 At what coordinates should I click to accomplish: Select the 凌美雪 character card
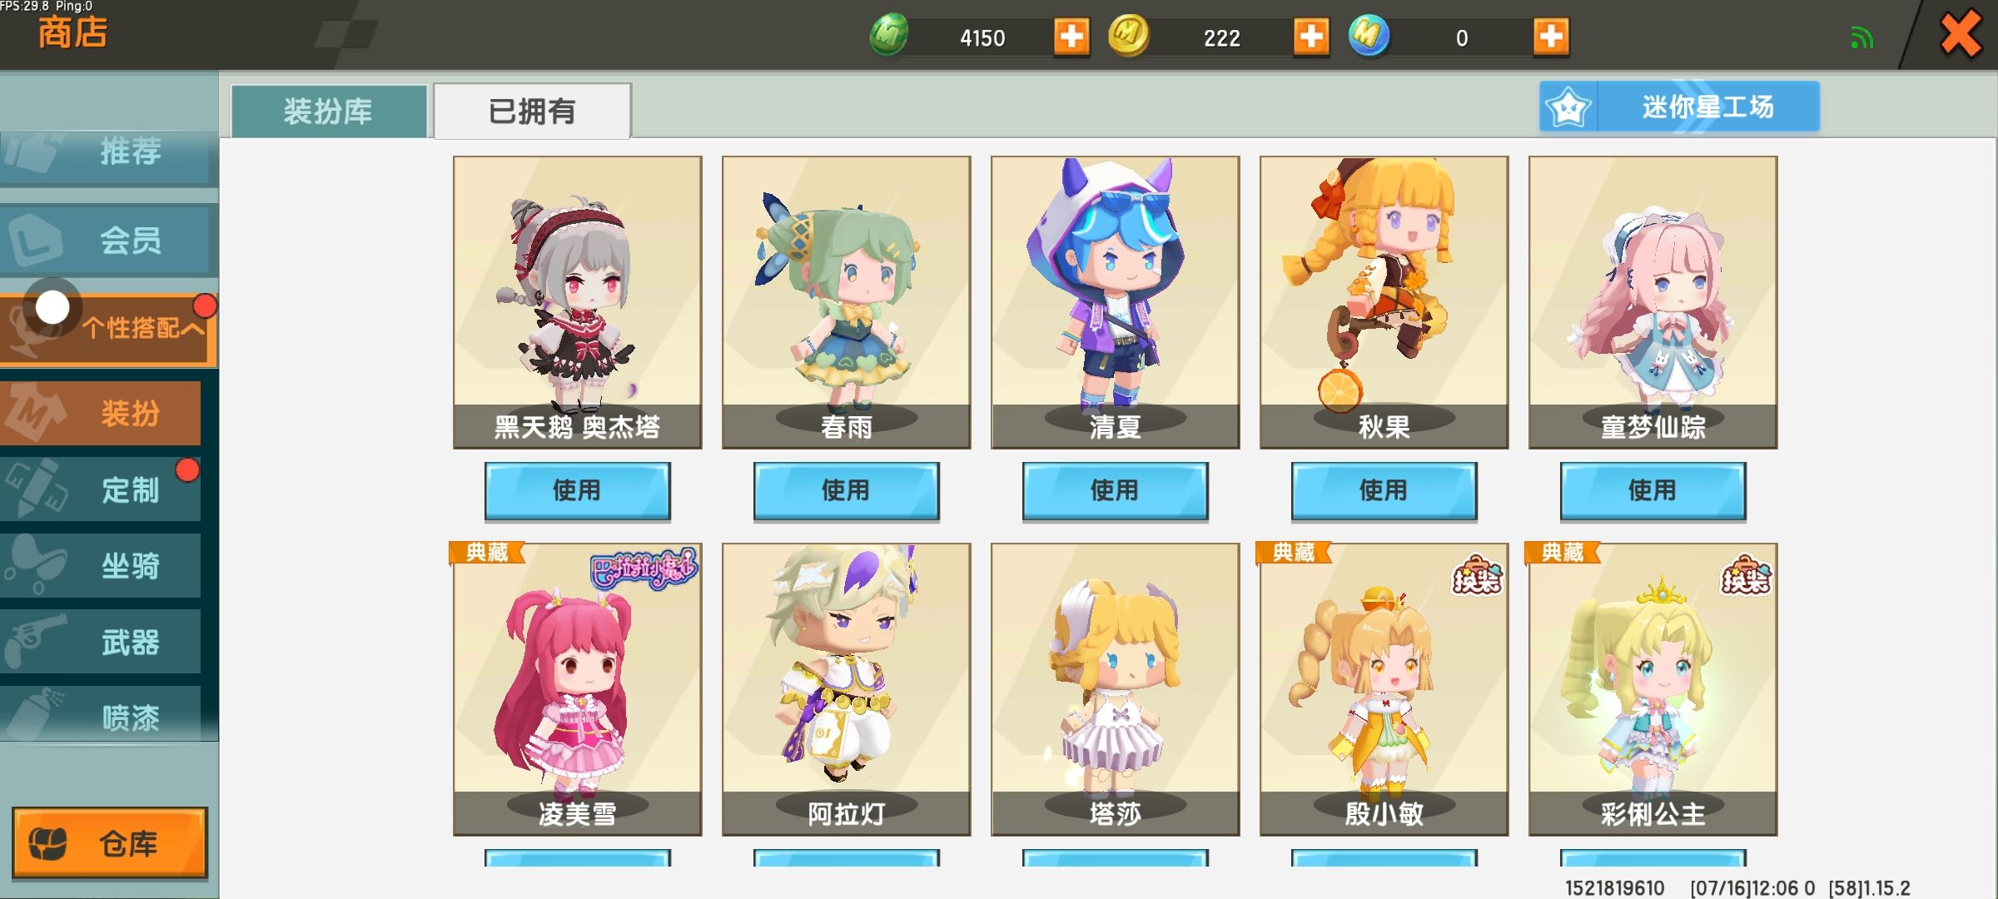point(577,689)
